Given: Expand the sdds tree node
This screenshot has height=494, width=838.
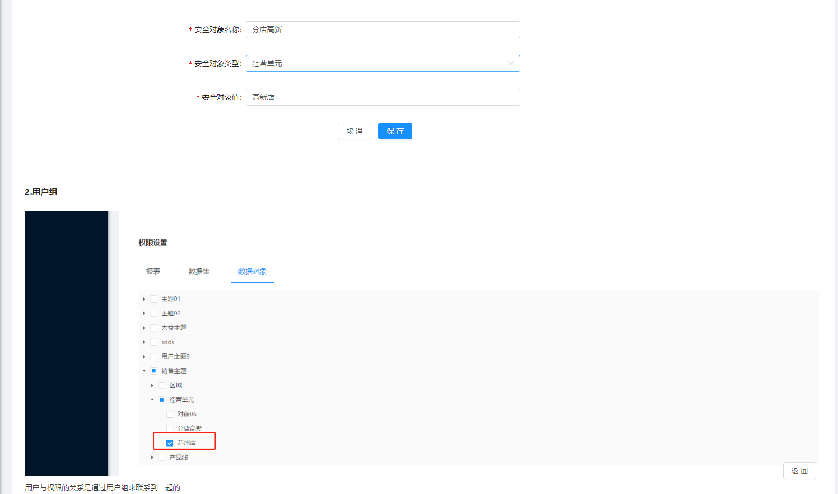Looking at the screenshot, I should click(x=144, y=342).
